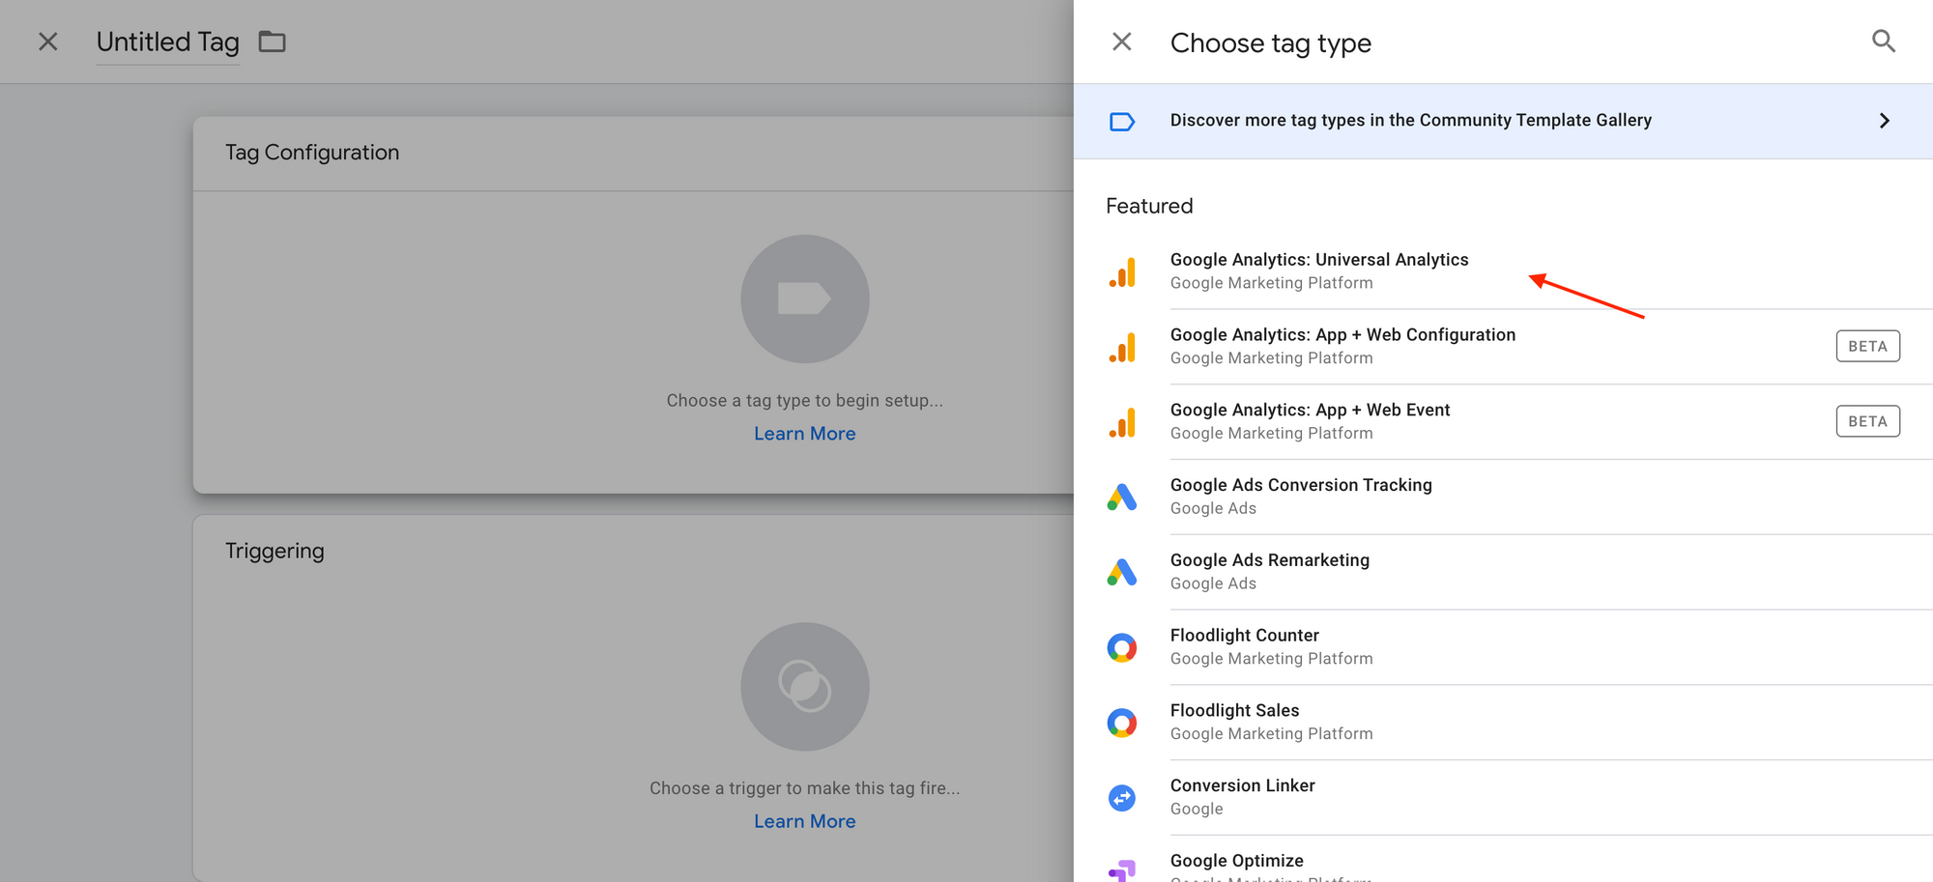Click Discover more tag types banner text
The image size is (1933, 882).
(1410, 120)
